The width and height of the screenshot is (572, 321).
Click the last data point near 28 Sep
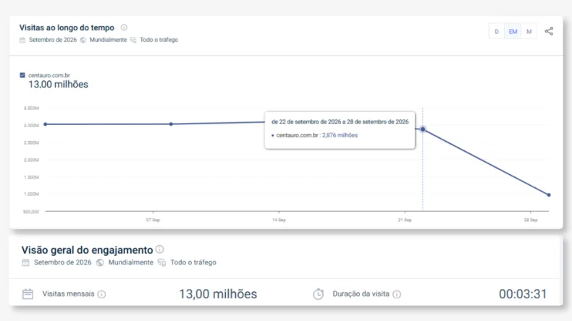coord(549,195)
